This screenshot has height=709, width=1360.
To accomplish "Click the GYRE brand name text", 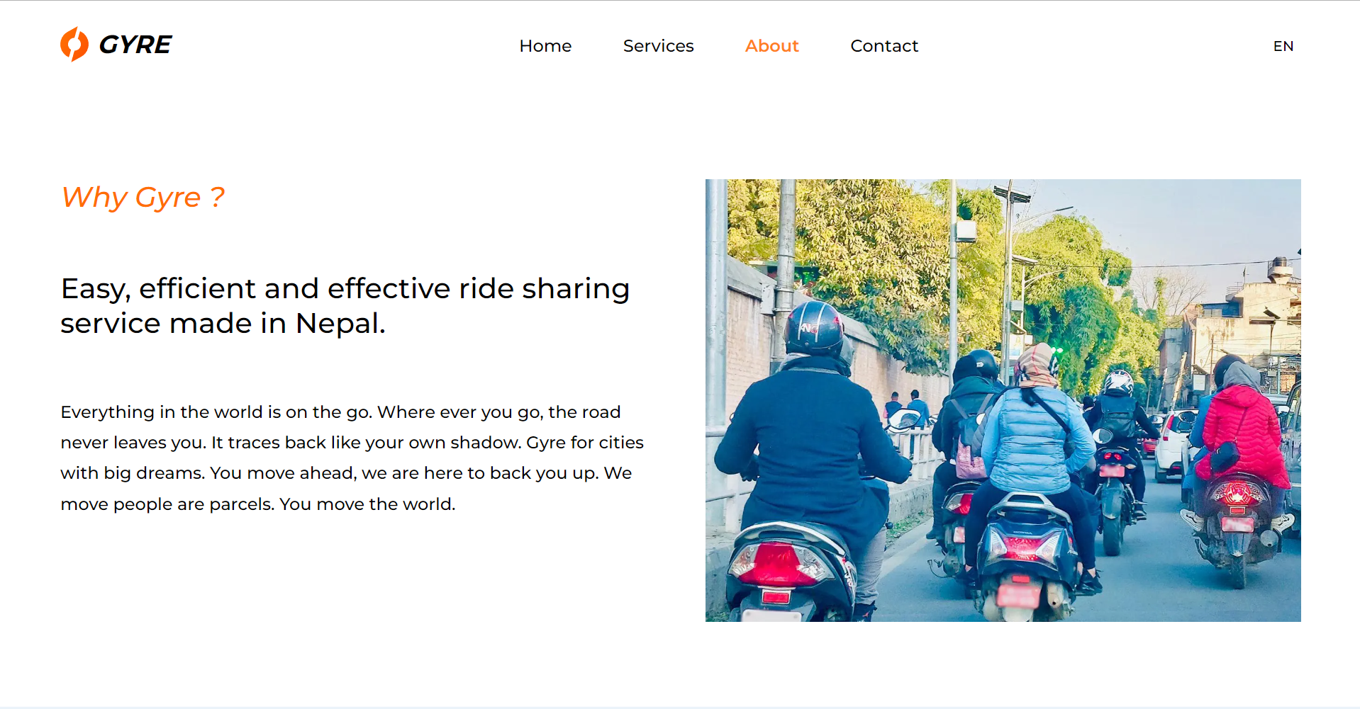I will click(x=135, y=45).
